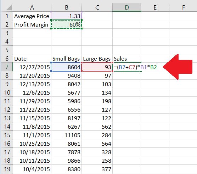This screenshot has width=197, height=174.
Task: Select the Small Bags header cell
Action: click(67, 58)
